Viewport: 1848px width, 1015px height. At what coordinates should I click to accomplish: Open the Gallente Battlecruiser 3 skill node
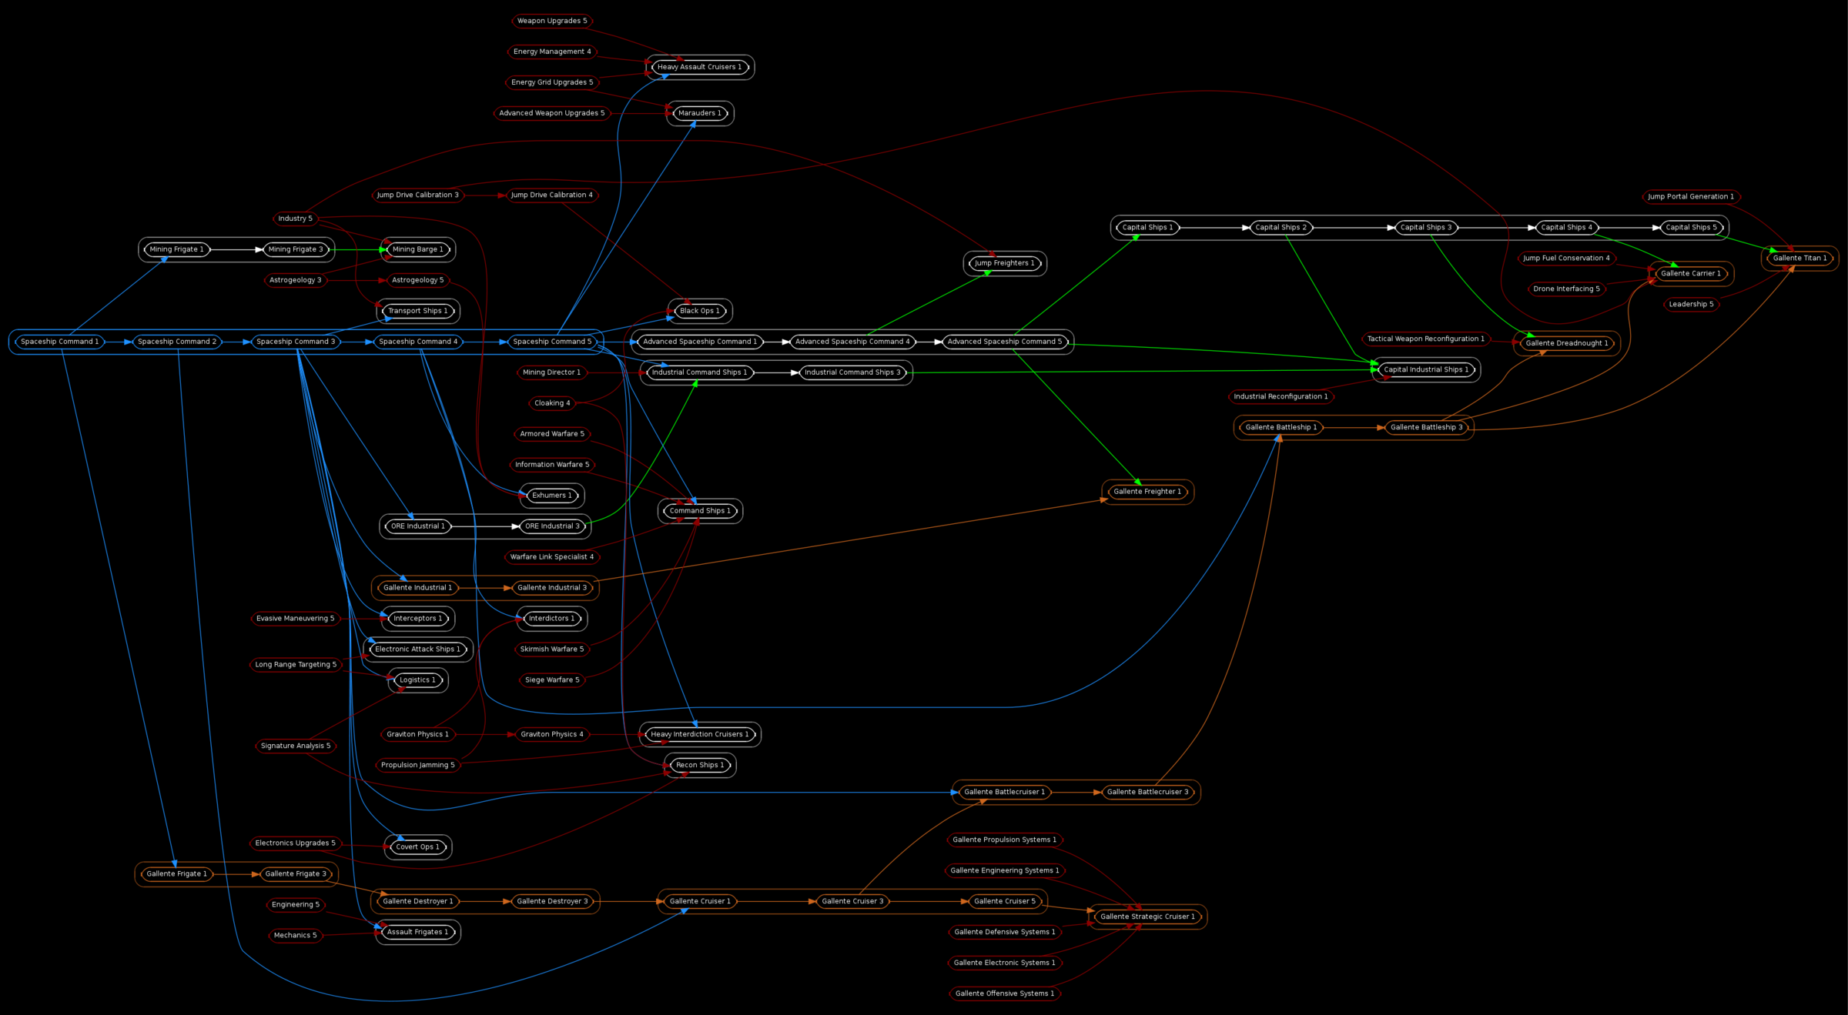(1147, 792)
